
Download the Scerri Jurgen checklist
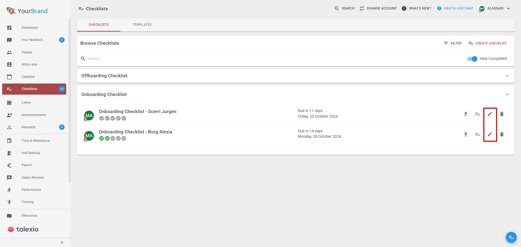[x=466, y=114]
